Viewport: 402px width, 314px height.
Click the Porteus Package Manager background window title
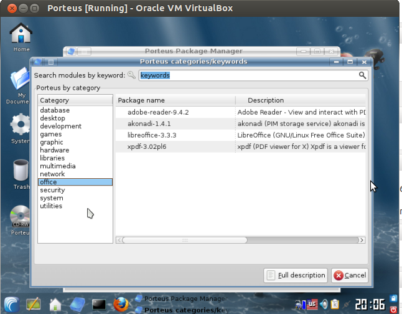[194, 51]
